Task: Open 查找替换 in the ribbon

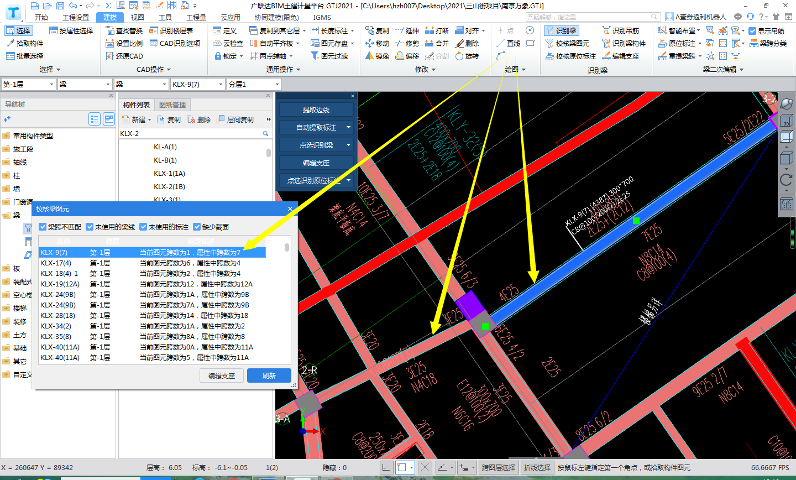Action: pyautogui.click(x=124, y=30)
